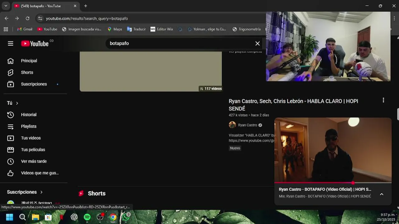Open File Explorer from the taskbar
The height and width of the screenshot is (224, 399).
coord(35,217)
